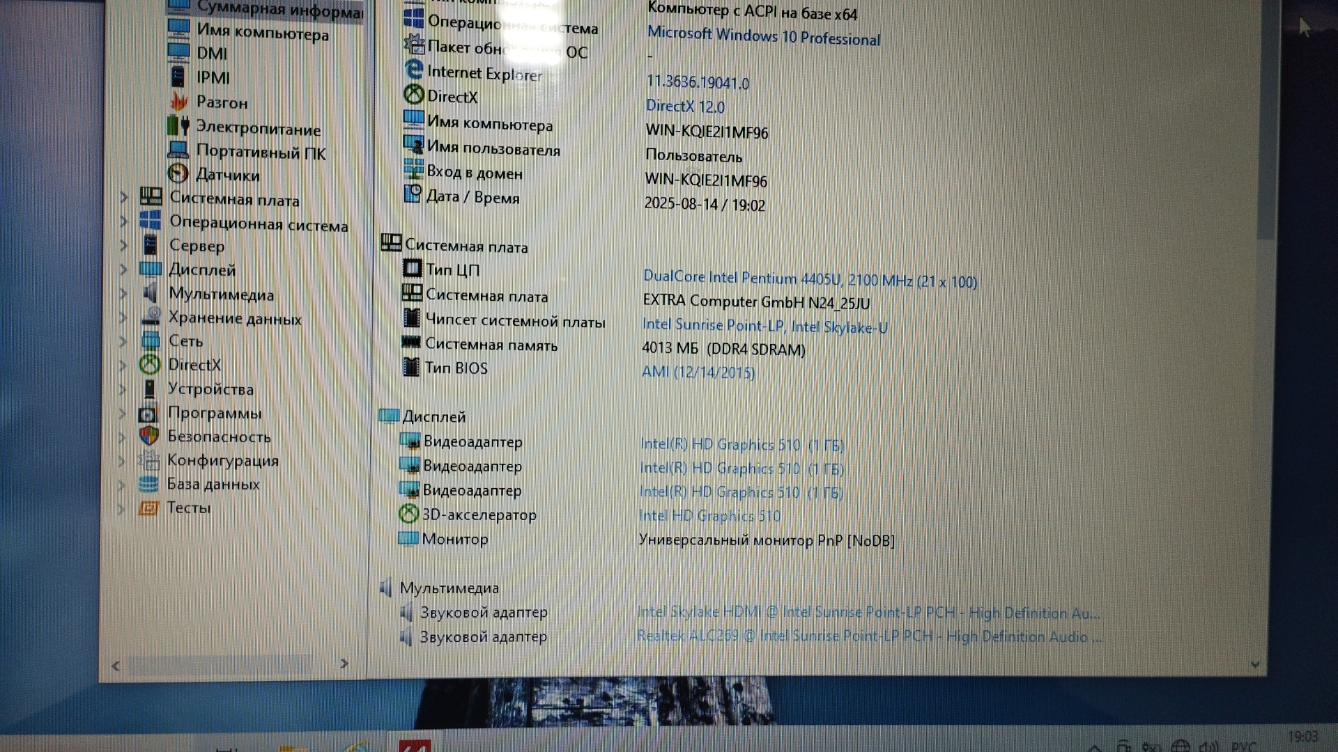Open the Microsoft Windows 10 Professional link

(x=763, y=36)
